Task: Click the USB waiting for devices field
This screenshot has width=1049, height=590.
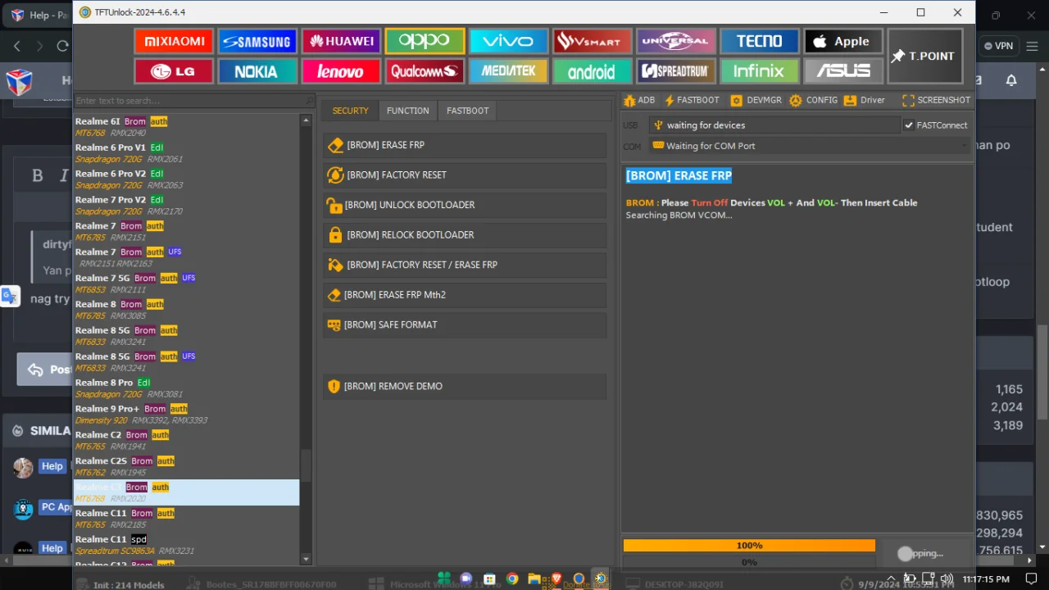Action: [774, 125]
